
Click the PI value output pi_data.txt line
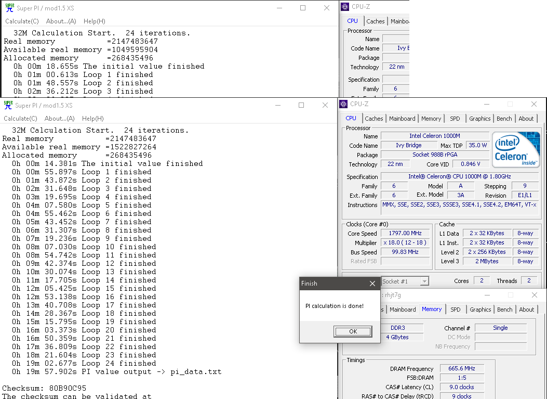click(x=116, y=372)
